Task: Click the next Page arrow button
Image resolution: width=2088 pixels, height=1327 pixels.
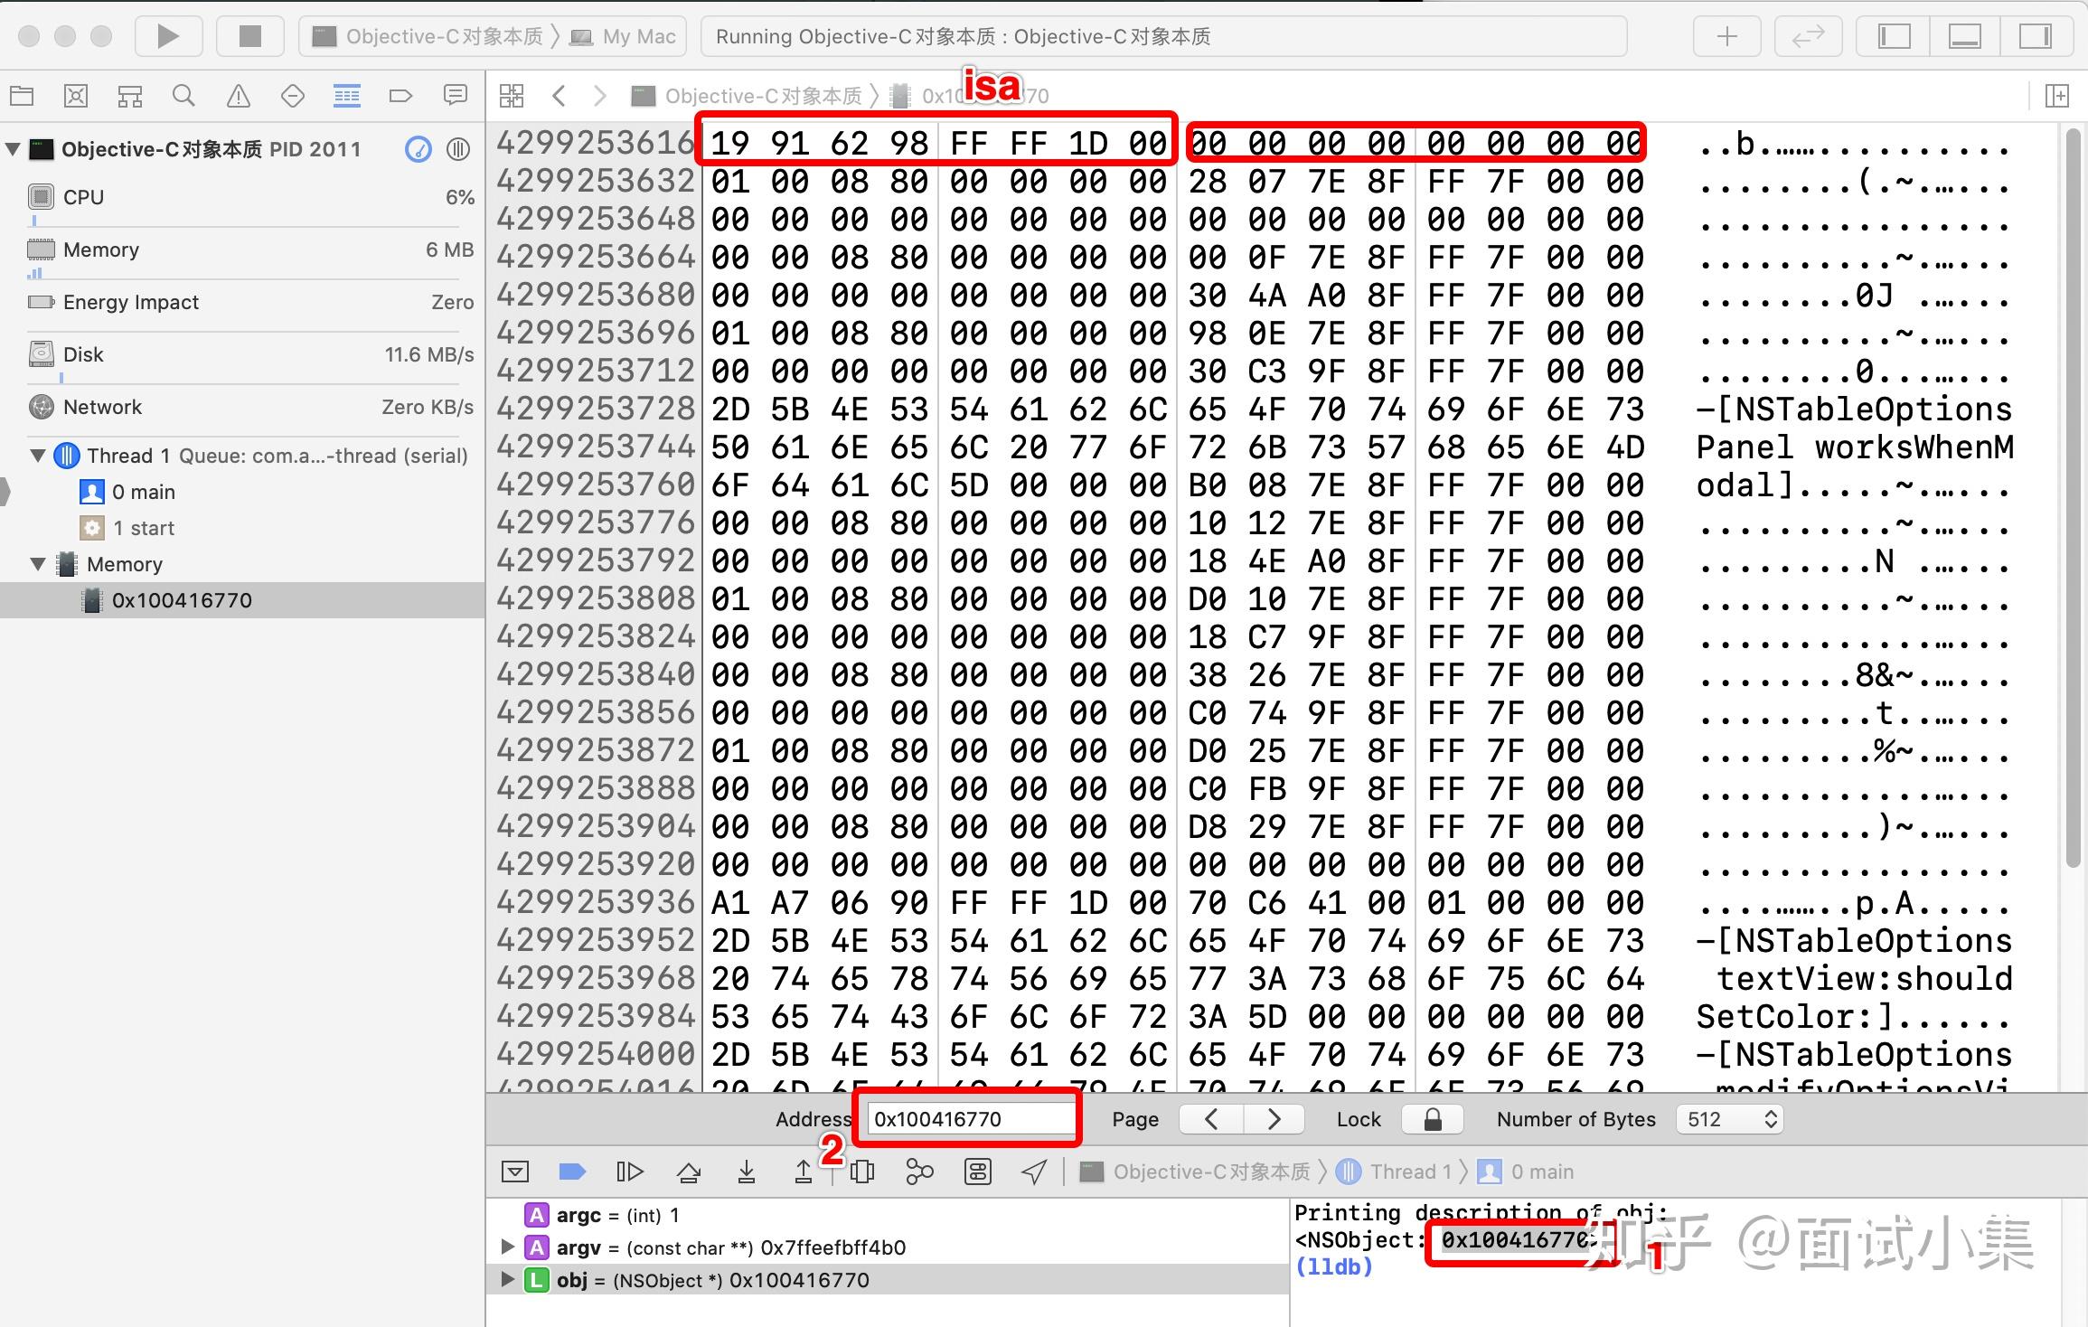Action: [x=1274, y=1119]
